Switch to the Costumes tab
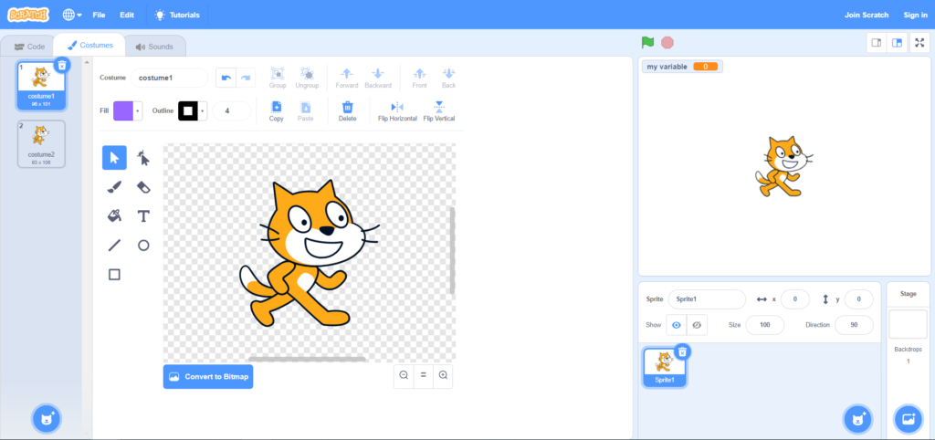Screen dimensions: 935x440 pyautogui.click(x=89, y=46)
